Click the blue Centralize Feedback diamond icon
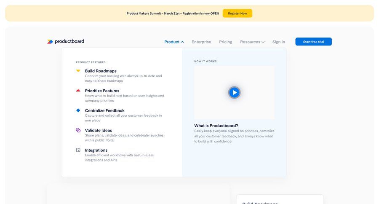Image resolution: width=379 pixels, height=204 pixels. coord(78,110)
